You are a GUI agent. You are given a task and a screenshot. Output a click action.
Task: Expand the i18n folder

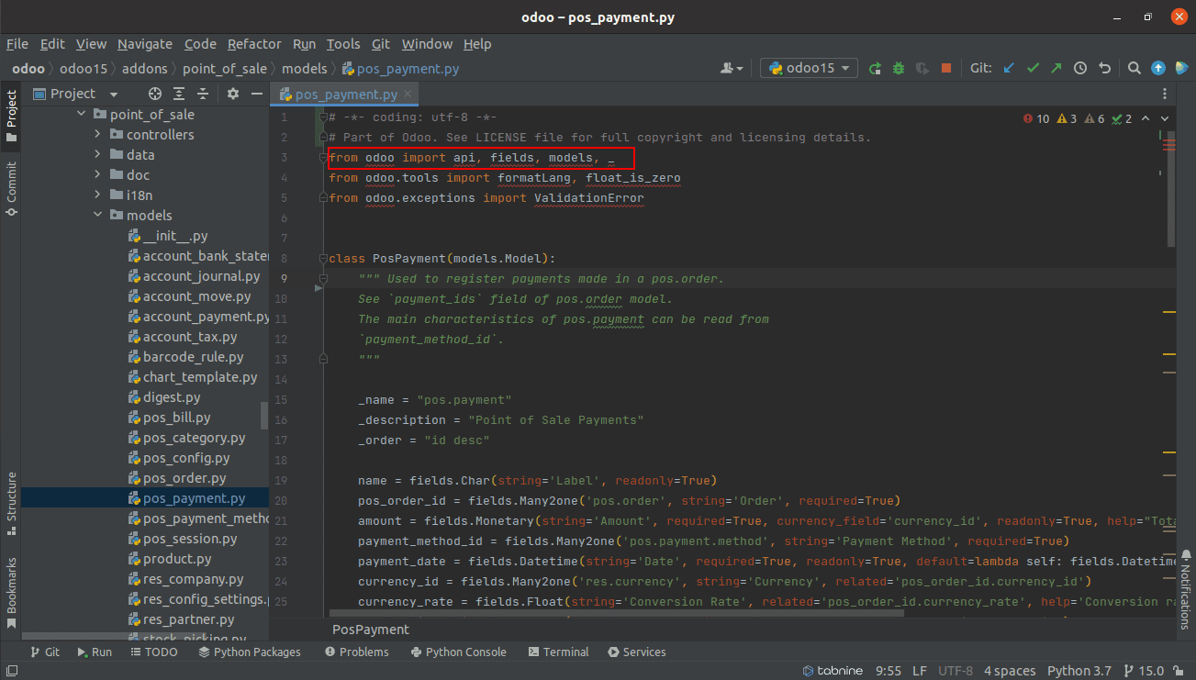pos(97,195)
